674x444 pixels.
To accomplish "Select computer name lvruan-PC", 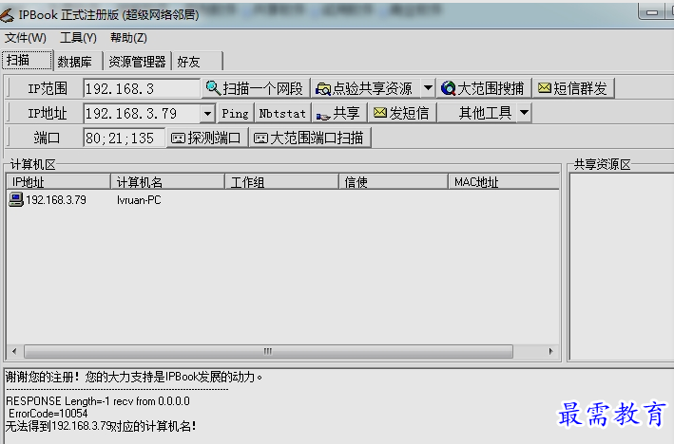I will tap(139, 200).
